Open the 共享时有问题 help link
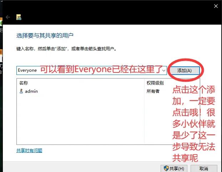 (29, 151)
